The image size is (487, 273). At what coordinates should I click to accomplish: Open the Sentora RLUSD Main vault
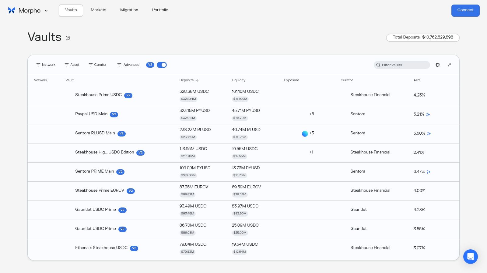(95, 133)
